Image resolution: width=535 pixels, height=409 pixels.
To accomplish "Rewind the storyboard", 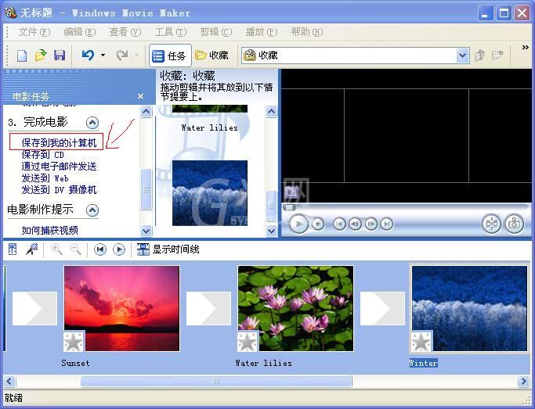I will tap(100, 249).
